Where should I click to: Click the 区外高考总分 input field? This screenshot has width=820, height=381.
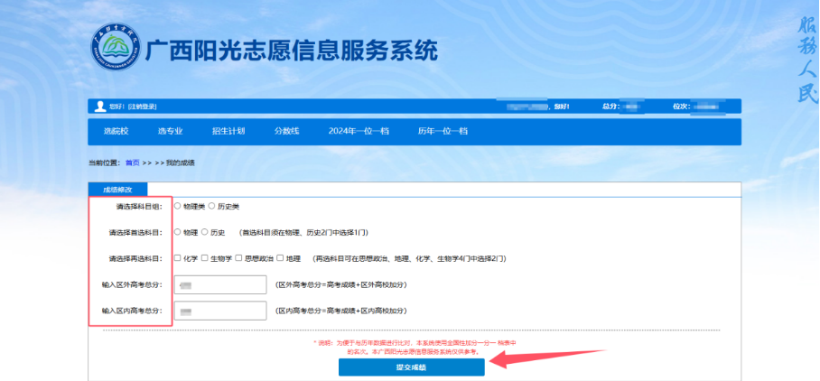pyautogui.click(x=220, y=284)
